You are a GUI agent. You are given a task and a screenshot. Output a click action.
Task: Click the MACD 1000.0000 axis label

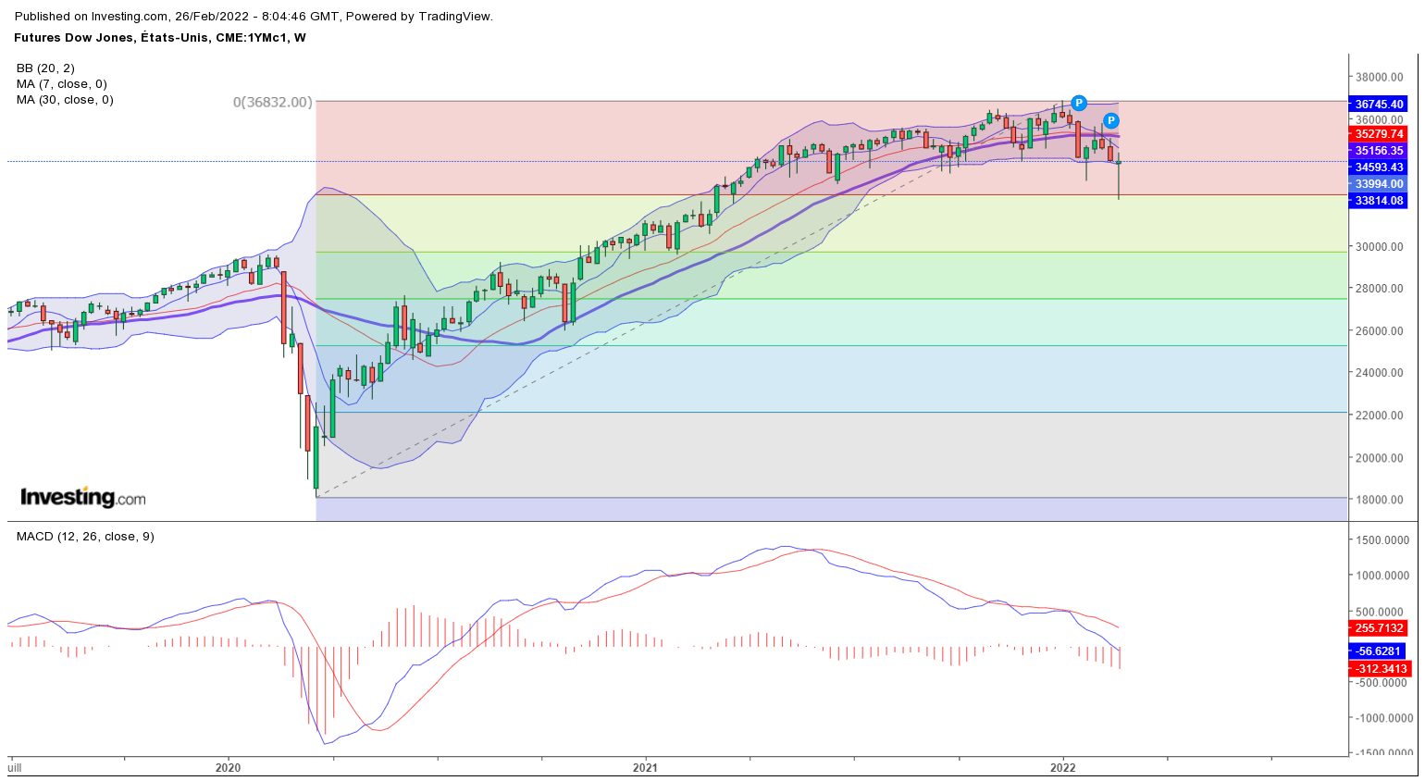[x=1382, y=576]
